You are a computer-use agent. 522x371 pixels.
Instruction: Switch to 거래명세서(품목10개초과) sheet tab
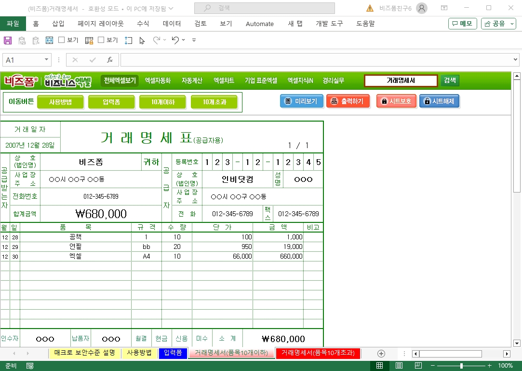pyautogui.click(x=318, y=353)
